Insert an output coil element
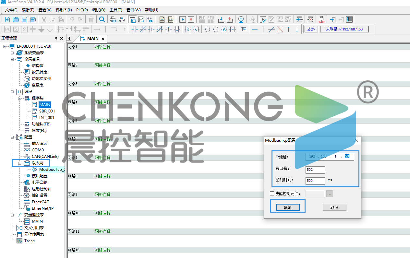The image size is (410, 258). (208, 29)
